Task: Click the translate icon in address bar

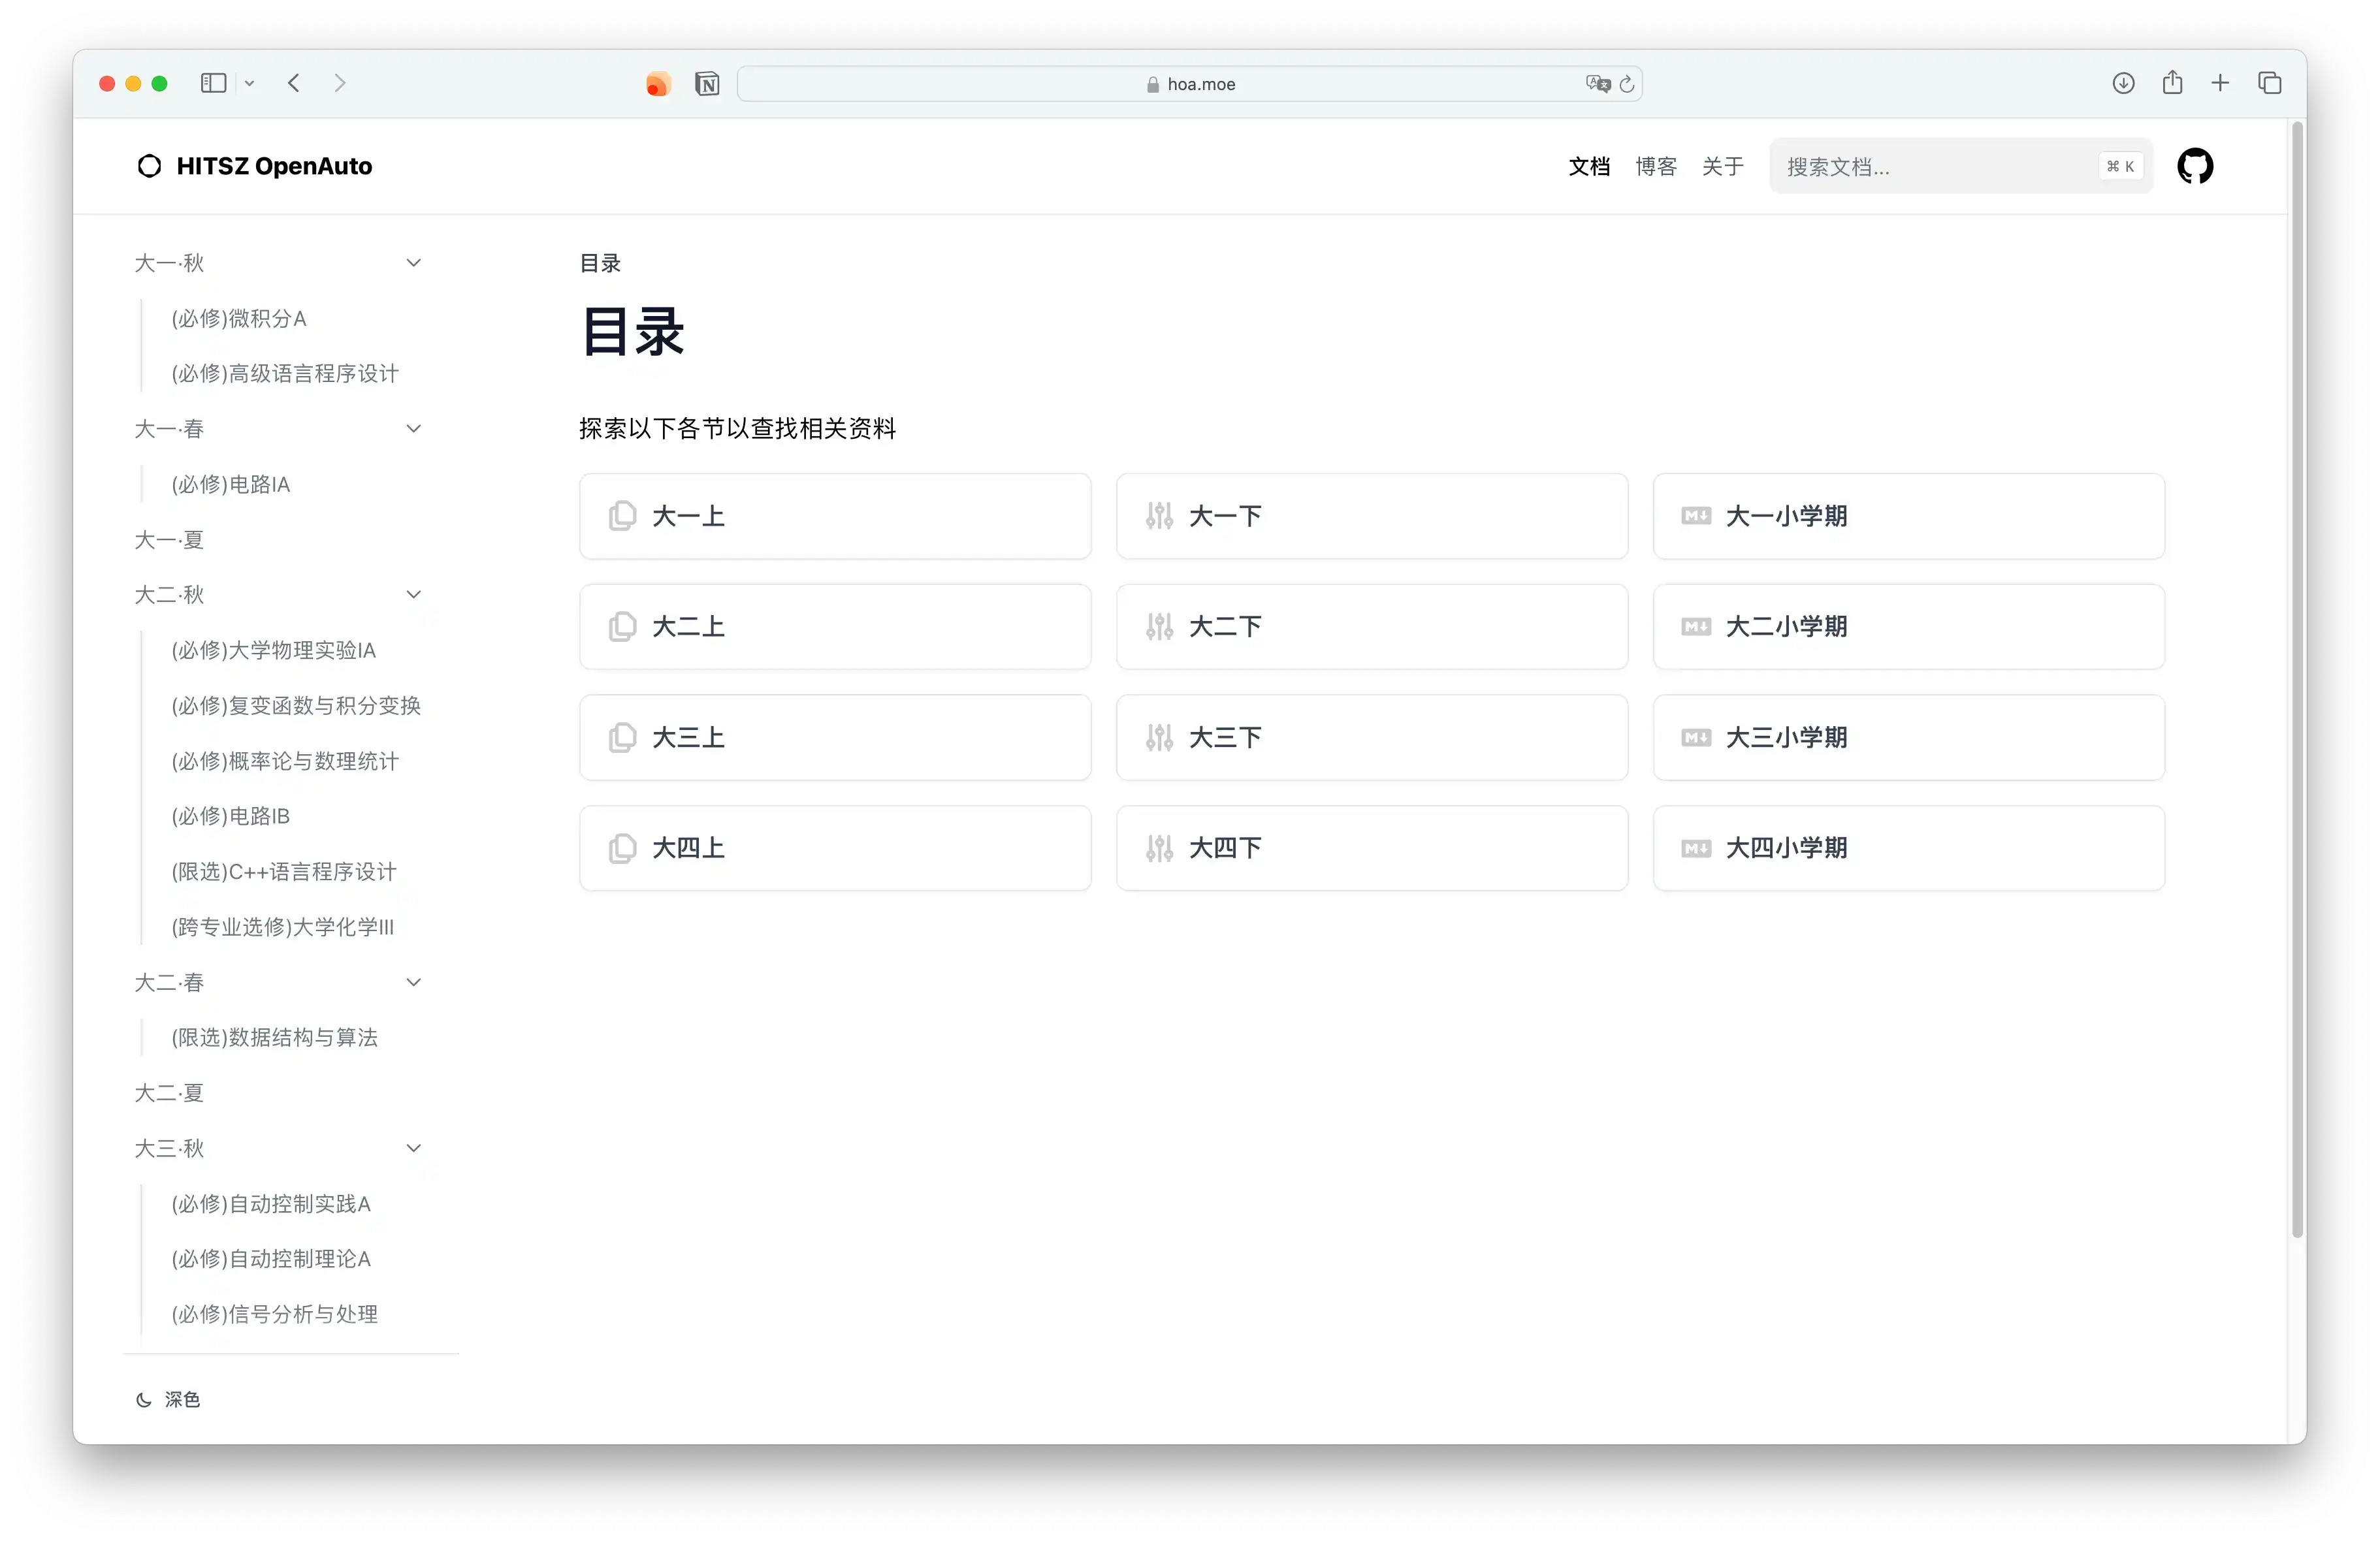Action: (1597, 84)
